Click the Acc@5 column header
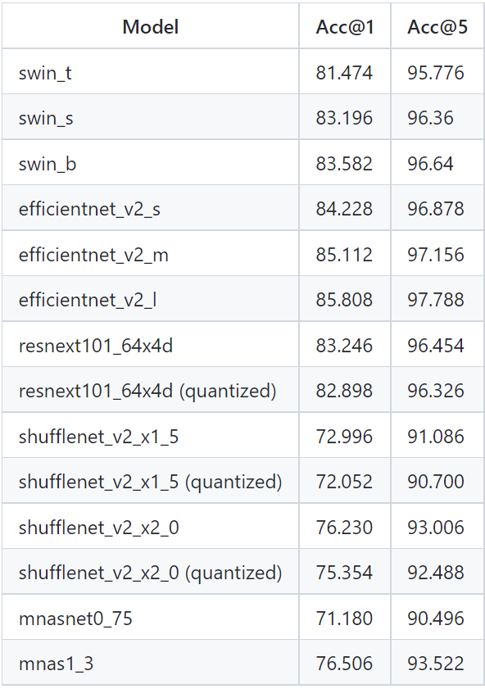This screenshot has height=689, width=485. click(x=437, y=27)
